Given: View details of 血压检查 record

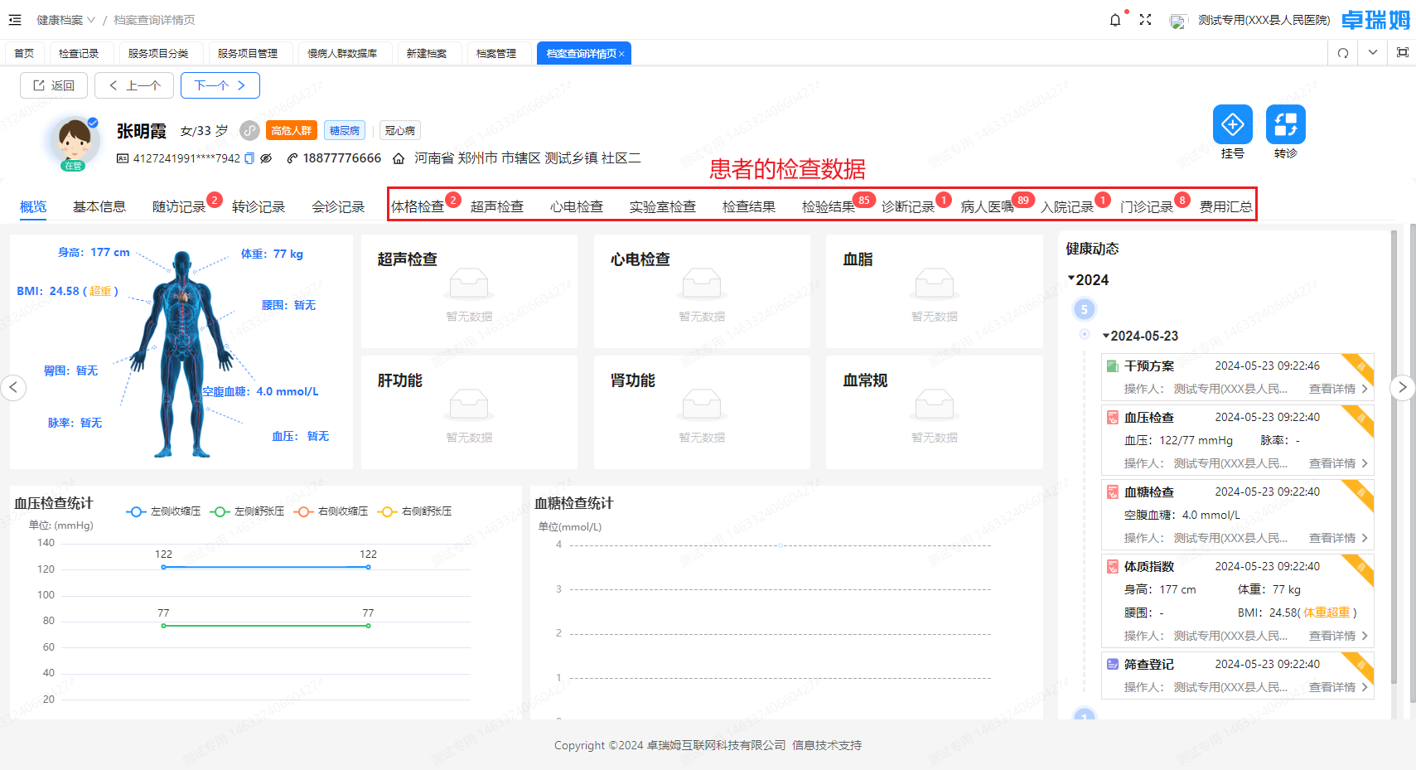Looking at the screenshot, I should pos(1338,463).
